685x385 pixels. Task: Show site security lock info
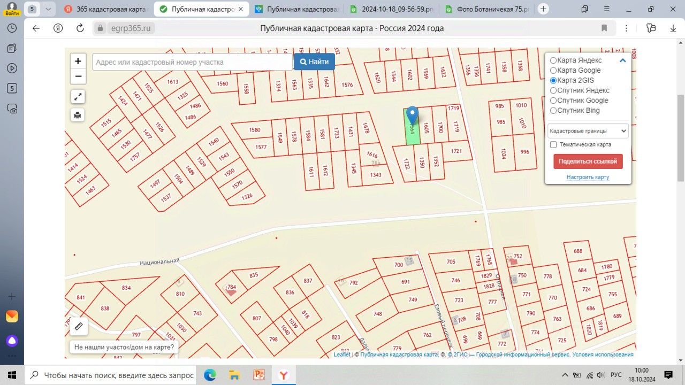coord(100,28)
